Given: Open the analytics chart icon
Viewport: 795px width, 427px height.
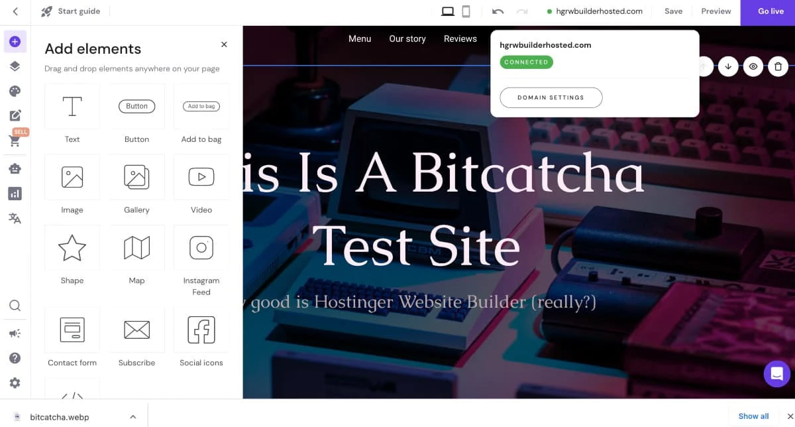Looking at the screenshot, I should 15,194.
